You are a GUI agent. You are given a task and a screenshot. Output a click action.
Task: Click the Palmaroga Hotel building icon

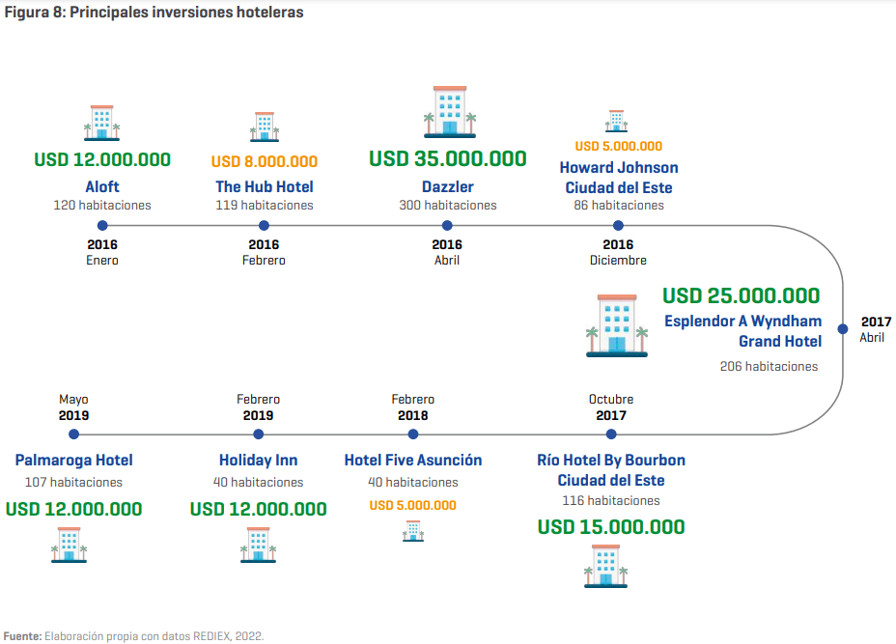69,546
